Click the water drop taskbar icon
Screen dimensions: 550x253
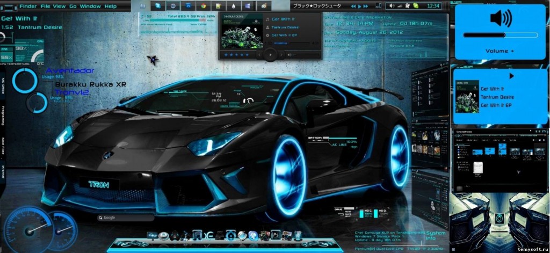coord(233,5)
